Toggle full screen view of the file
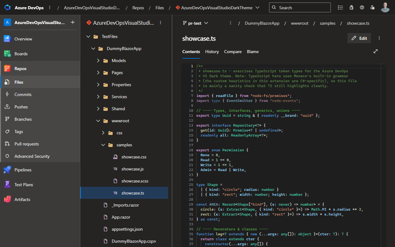The height and width of the screenshot is (247, 395). 376,51
